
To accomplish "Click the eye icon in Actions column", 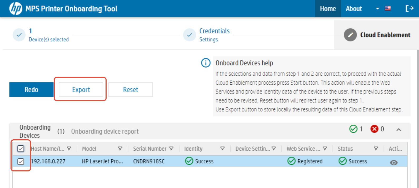I will [394, 163].
